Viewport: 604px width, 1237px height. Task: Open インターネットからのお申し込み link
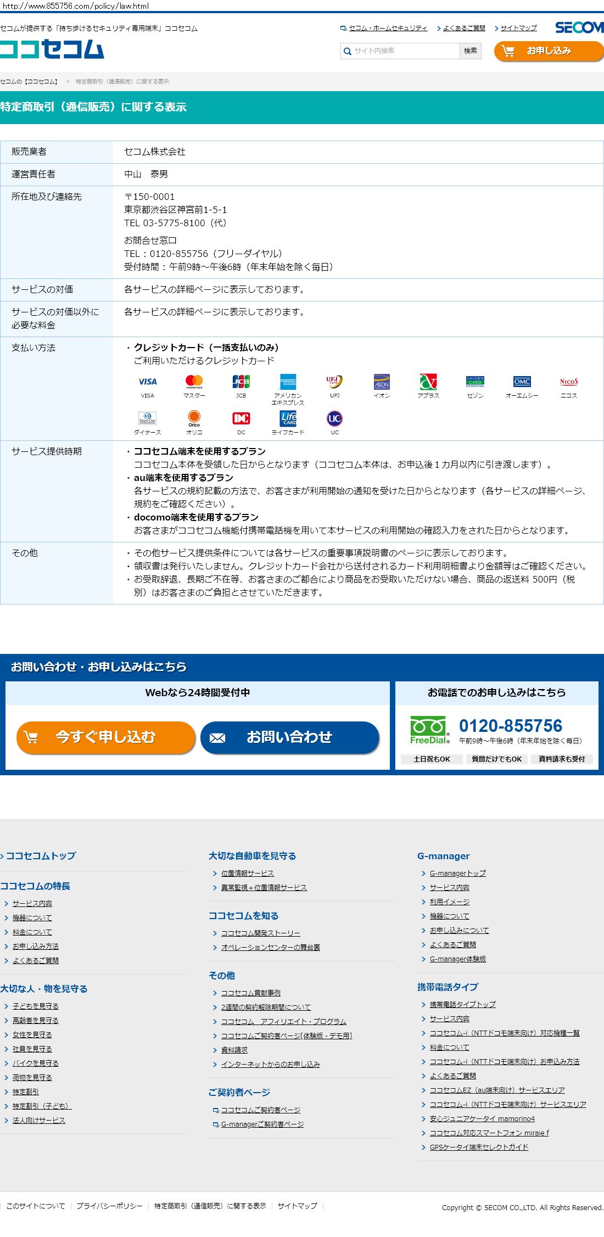coord(270,1064)
